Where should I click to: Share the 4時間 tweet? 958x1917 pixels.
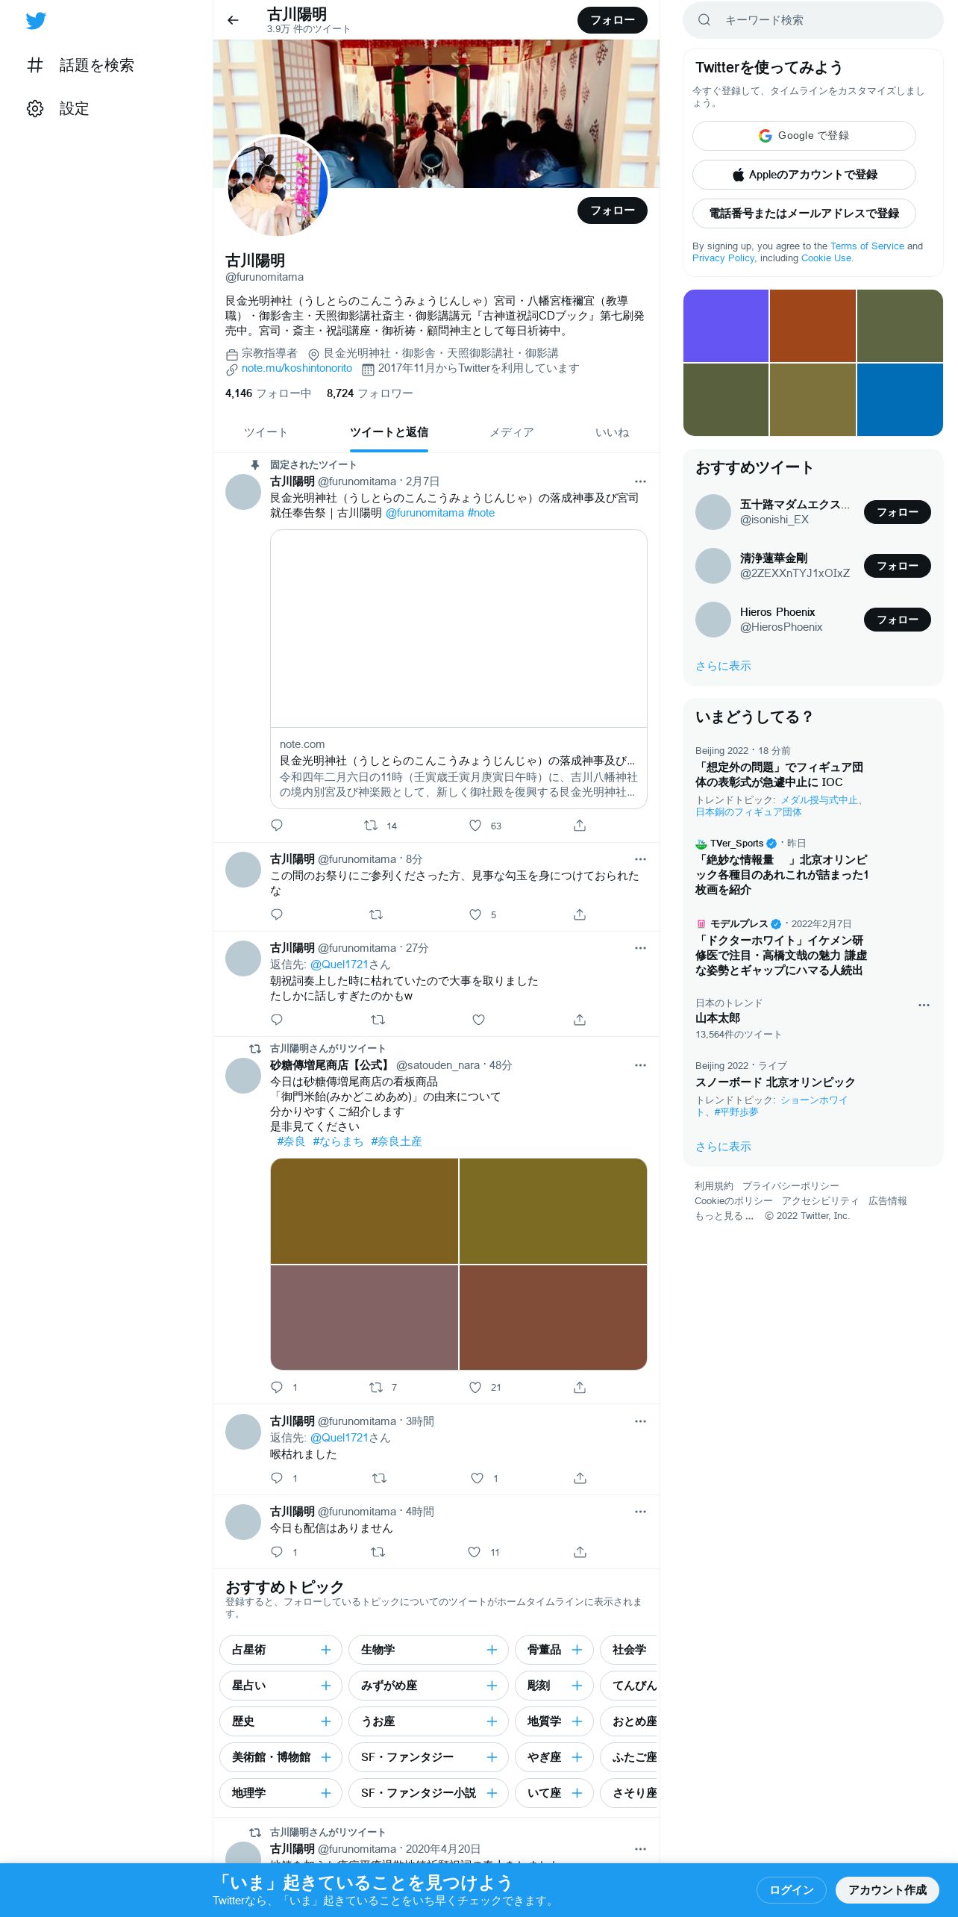580,1552
